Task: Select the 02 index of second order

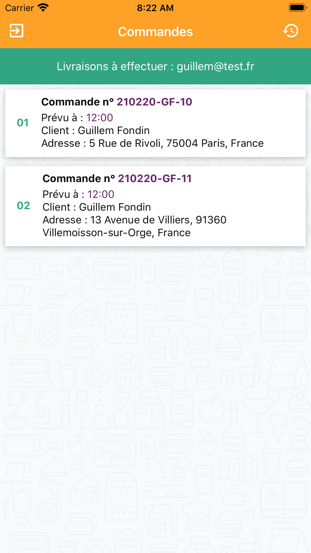Action: pyautogui.click(x=23, y=206)
